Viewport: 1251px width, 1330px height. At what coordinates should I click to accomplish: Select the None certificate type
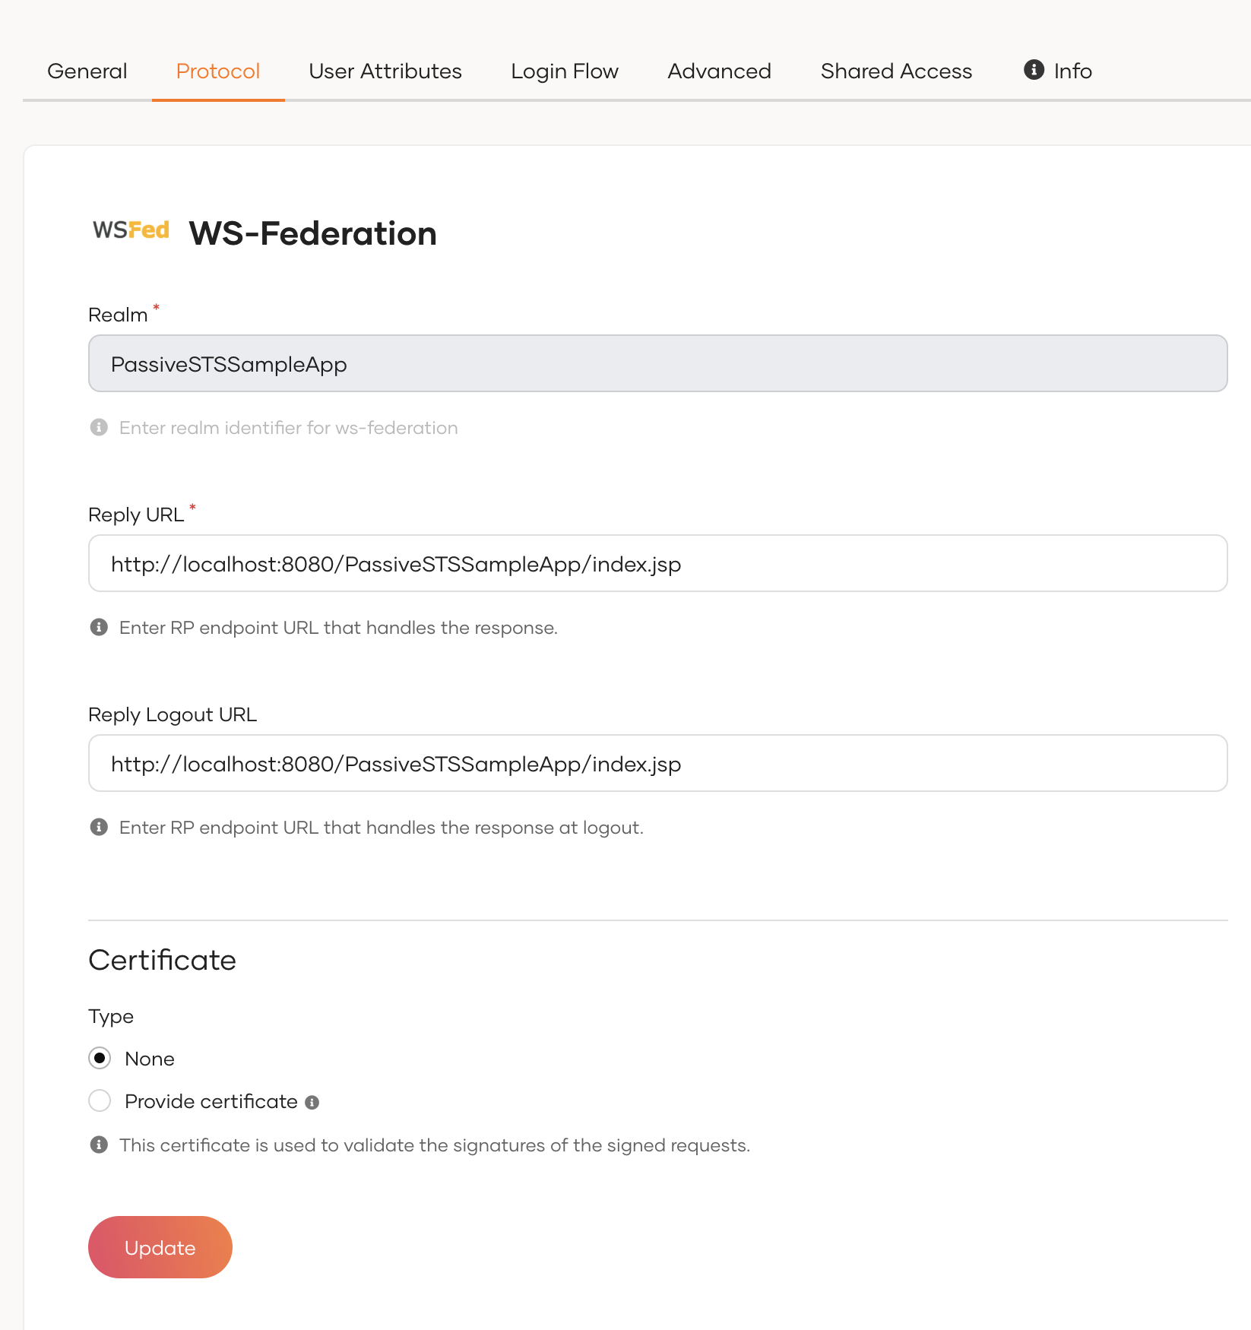[x=100, y=1059]
